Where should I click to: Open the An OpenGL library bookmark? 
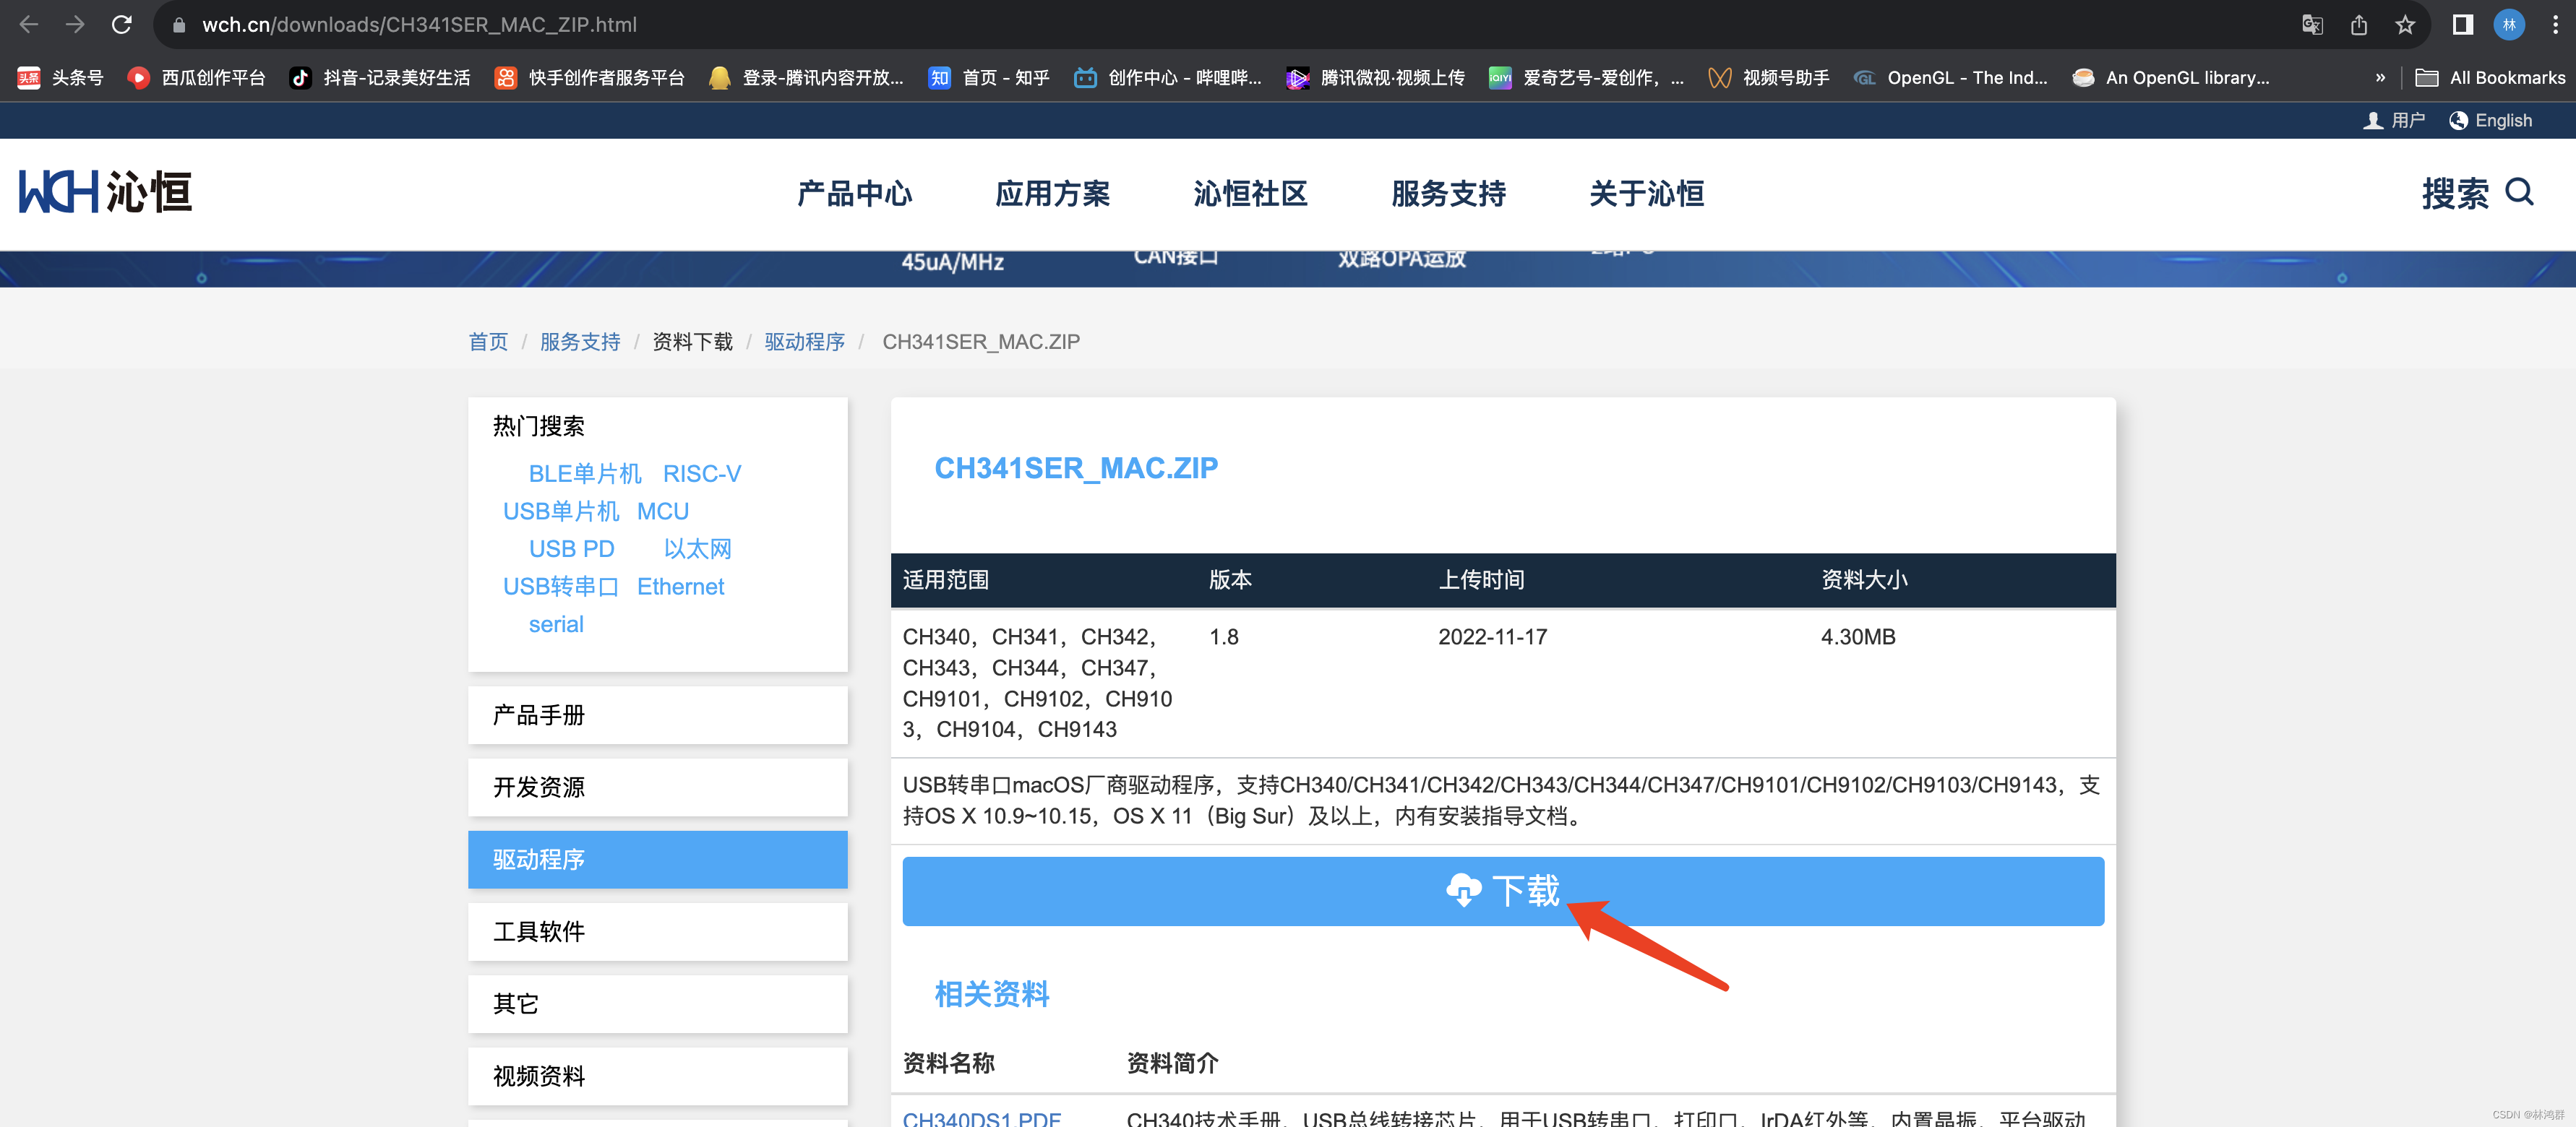2171,78
